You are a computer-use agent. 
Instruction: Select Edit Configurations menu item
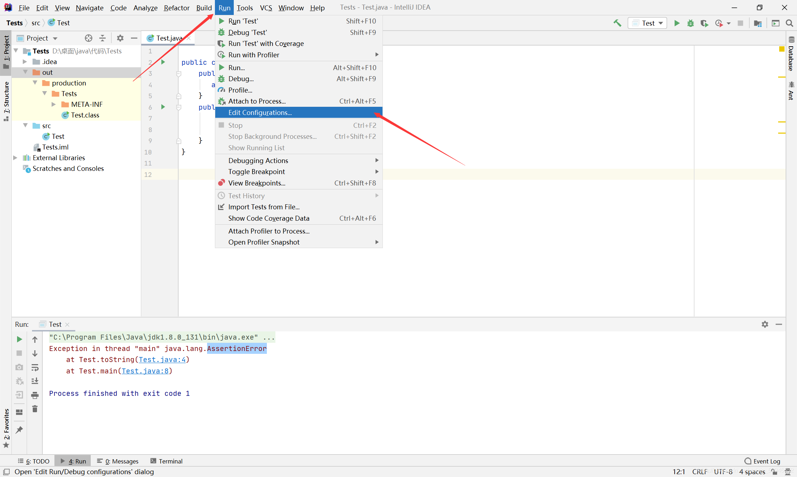tap(260, 112)
